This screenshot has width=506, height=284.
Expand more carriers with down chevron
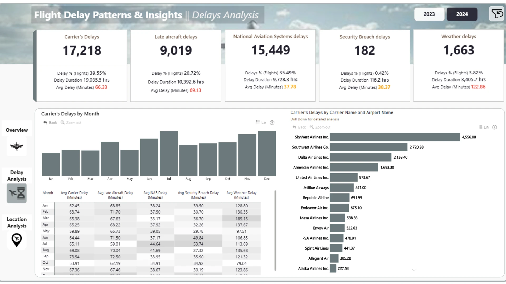click(x=414, y=270)
